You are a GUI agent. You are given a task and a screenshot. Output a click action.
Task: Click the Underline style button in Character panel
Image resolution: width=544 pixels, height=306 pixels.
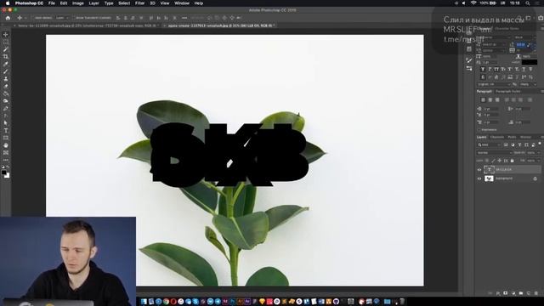pyautogui.click(x=524, y=70)
